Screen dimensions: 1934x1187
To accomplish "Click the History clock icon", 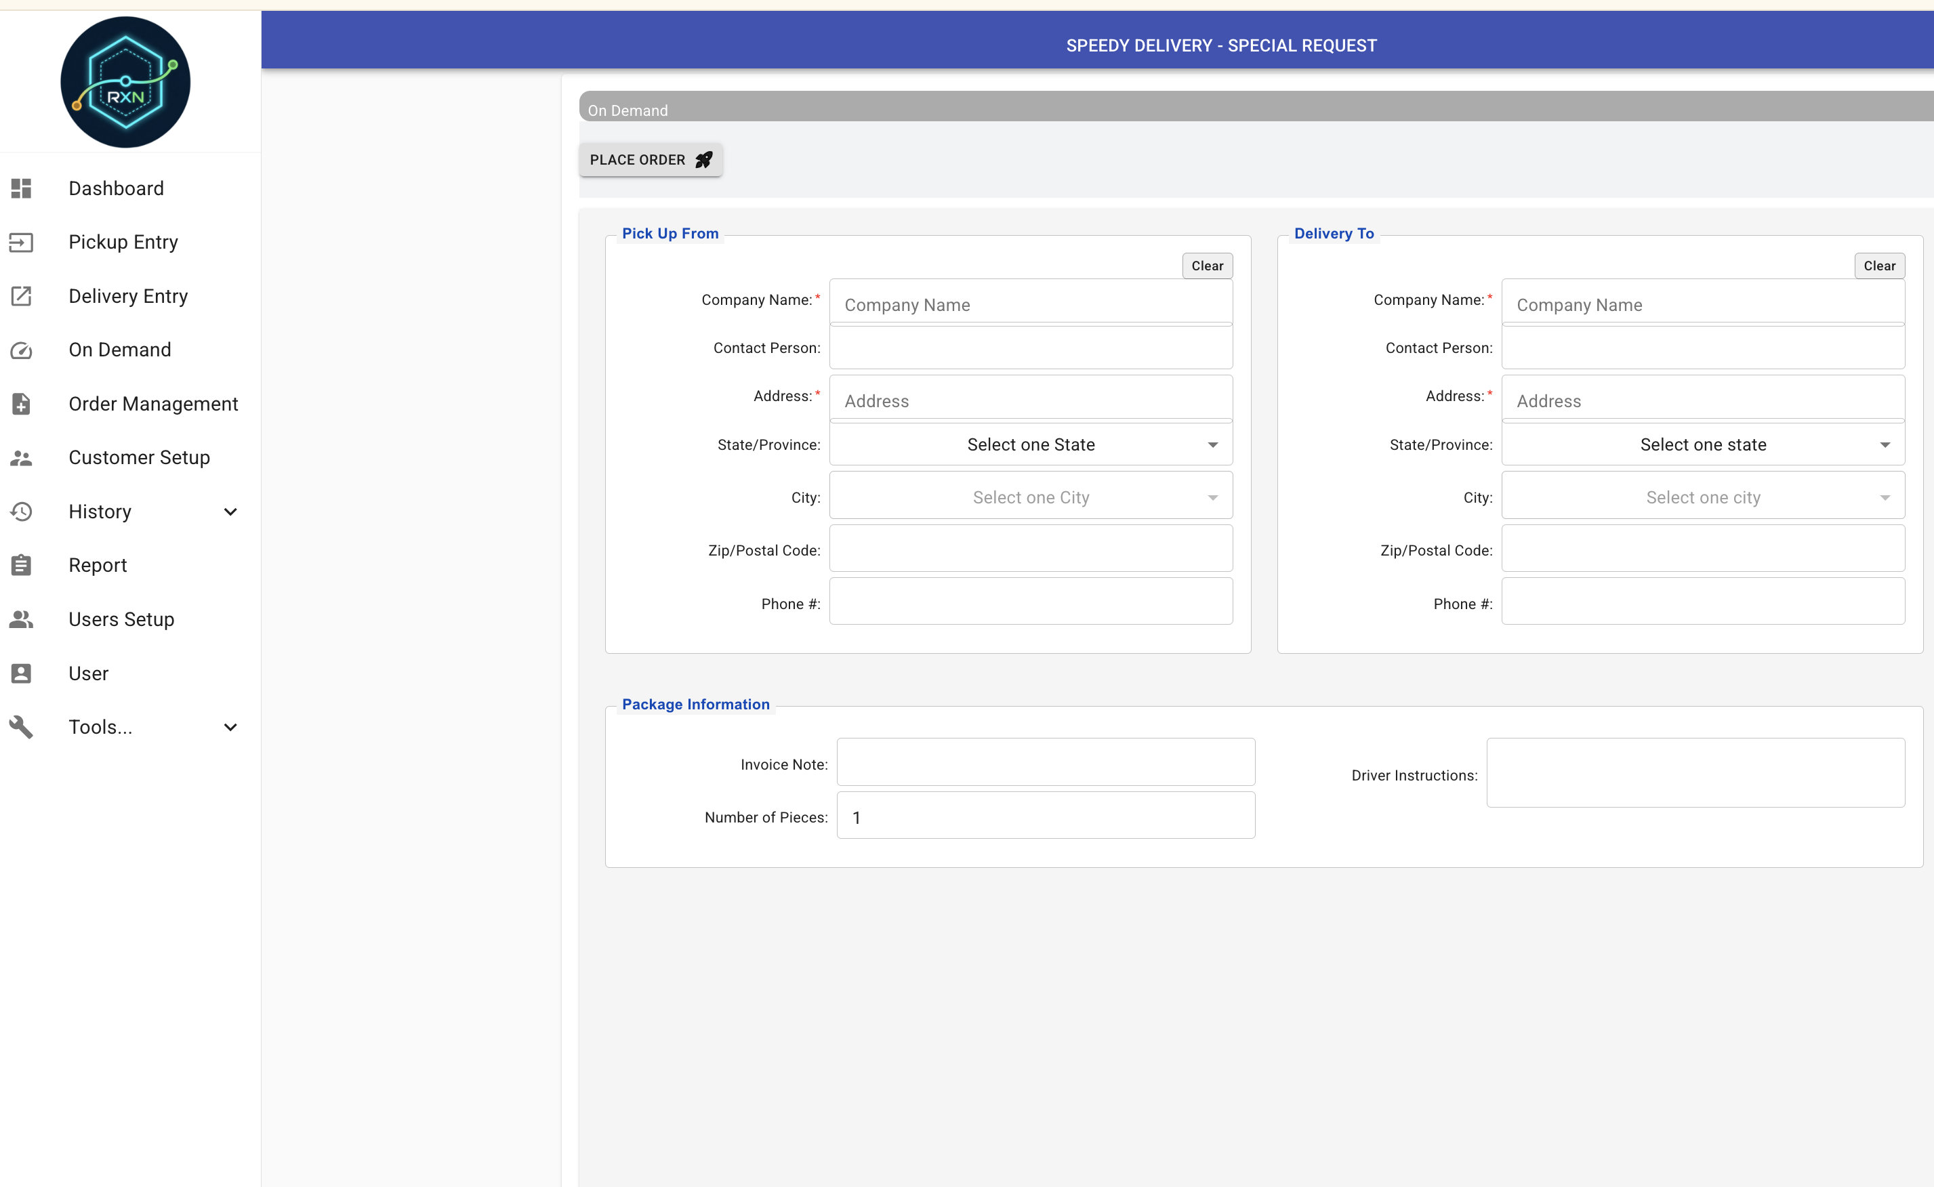I will 21,512.
